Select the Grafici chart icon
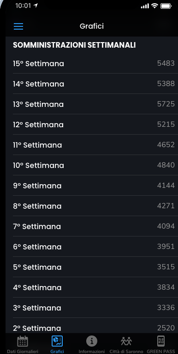The width and height of the screenshot is (178, 354). 57,341
